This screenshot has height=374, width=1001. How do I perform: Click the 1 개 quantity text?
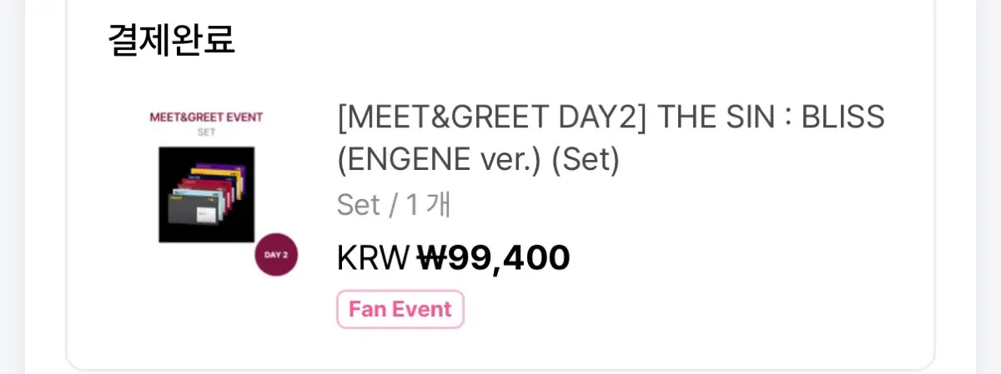(428, 205)
